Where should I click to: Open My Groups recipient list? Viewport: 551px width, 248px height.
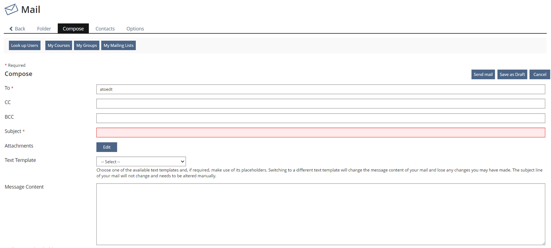[87, 45]
